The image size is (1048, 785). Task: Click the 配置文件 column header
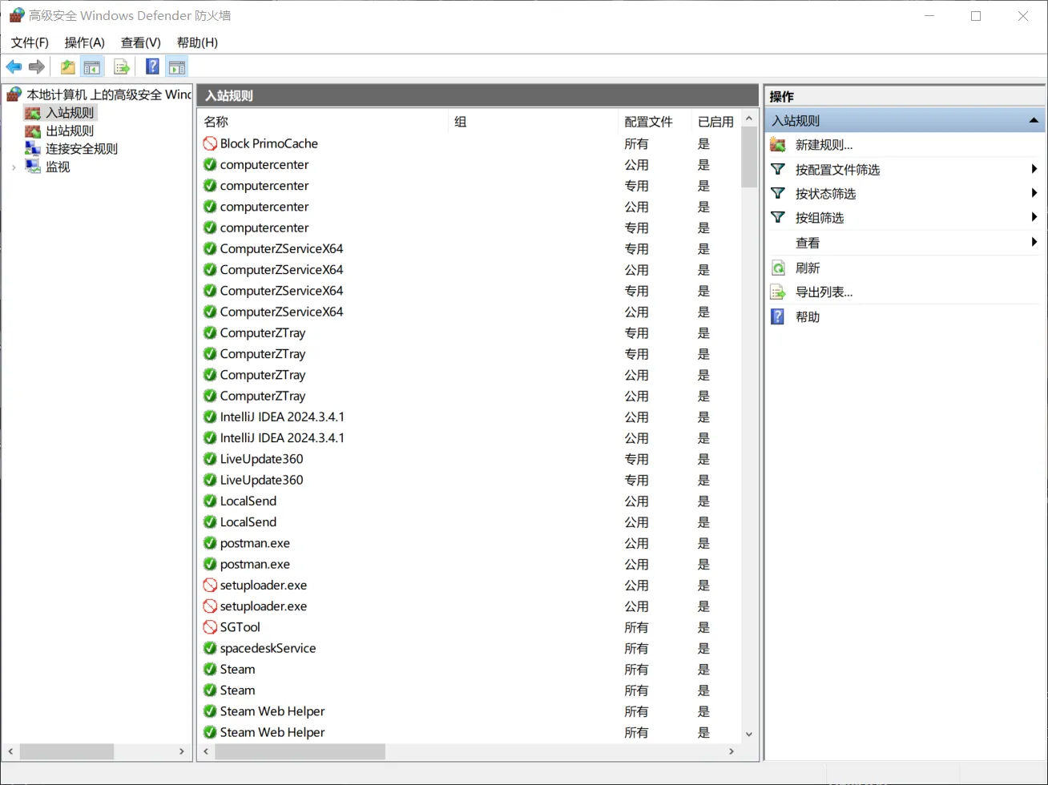pos(648,122)
